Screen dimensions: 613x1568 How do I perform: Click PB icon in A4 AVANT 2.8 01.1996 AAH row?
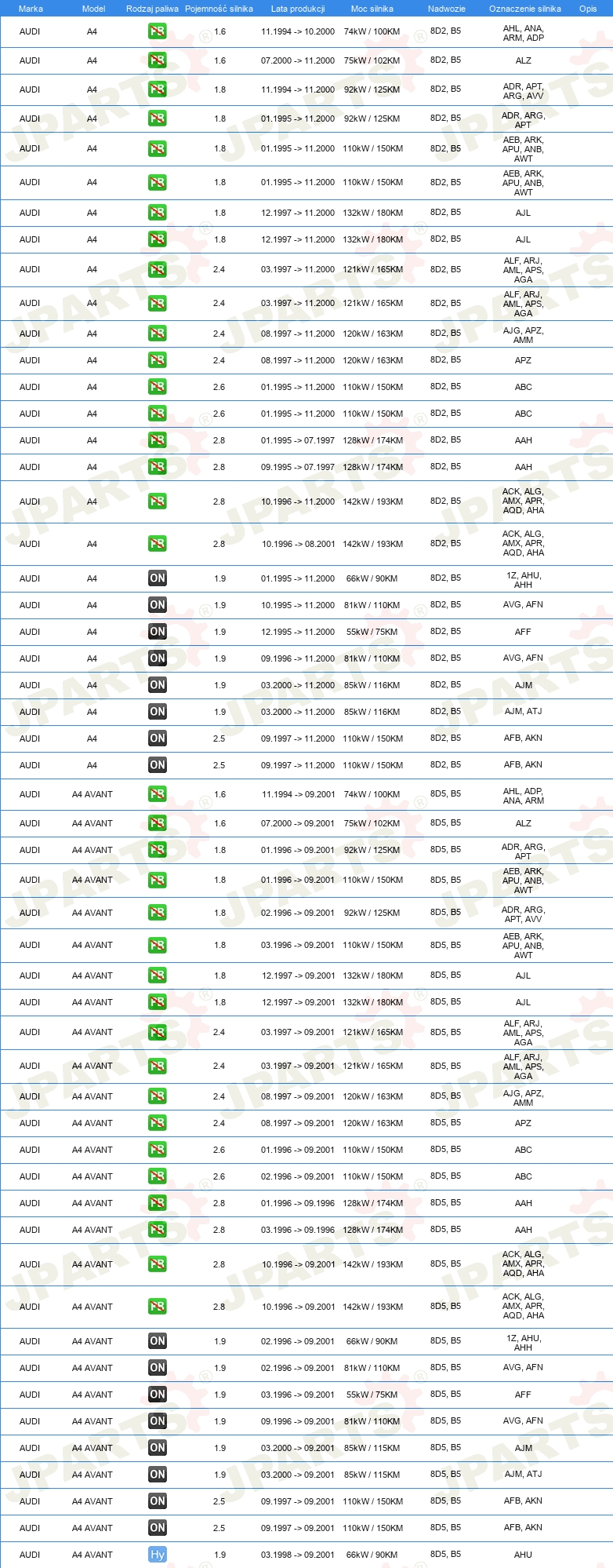coord(157,1203)
